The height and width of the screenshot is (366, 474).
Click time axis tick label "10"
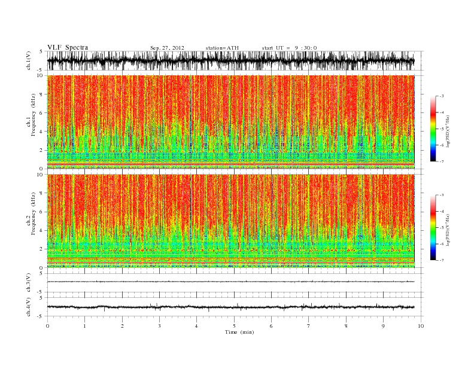421,326
